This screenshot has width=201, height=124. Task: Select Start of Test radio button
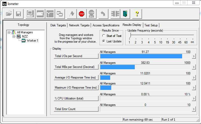pos(103,36)
